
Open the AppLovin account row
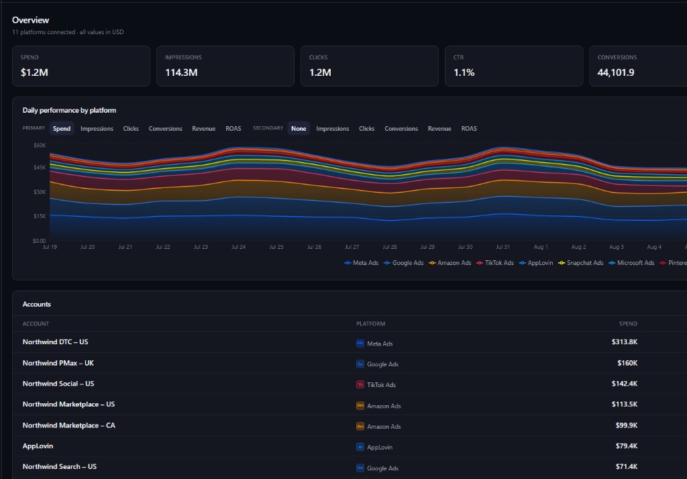click(350, 446)
